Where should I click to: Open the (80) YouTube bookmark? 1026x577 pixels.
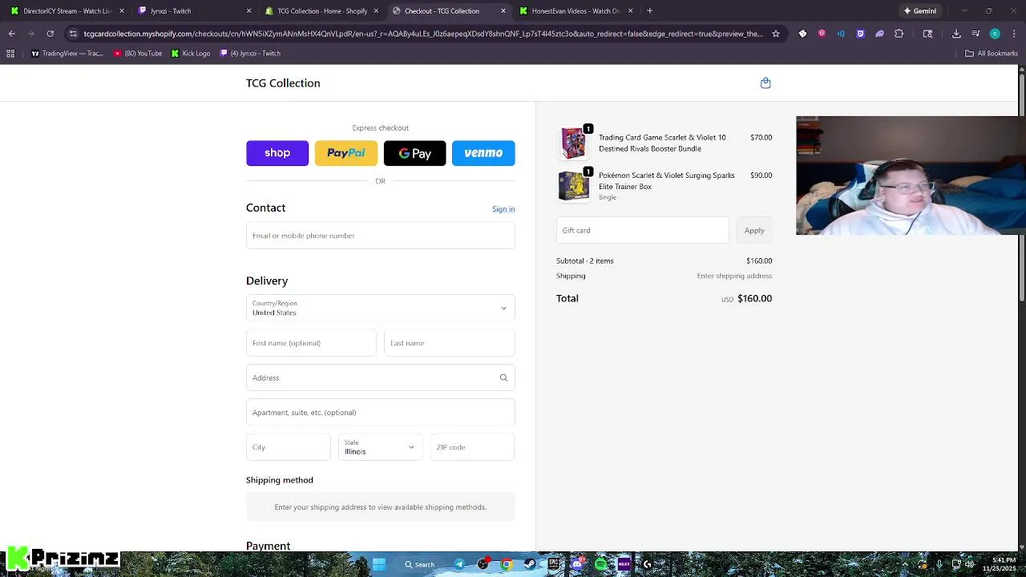click(x=138, y=53)
